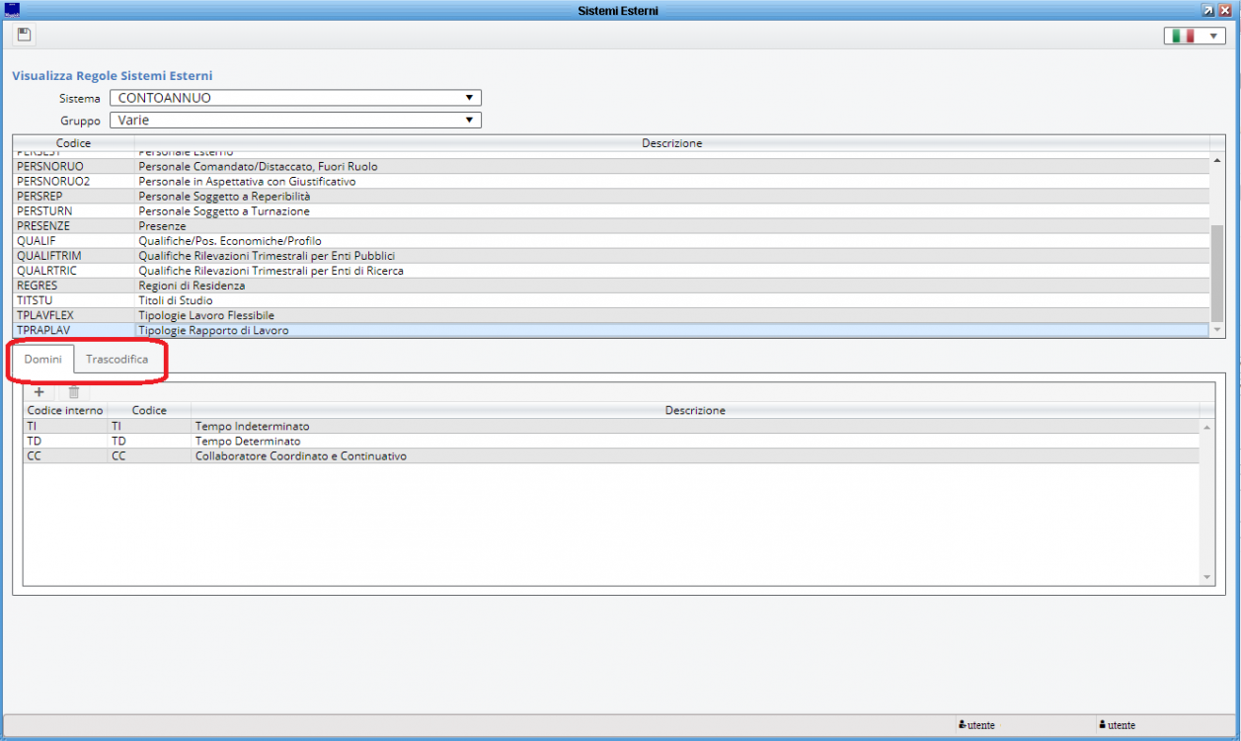Click the Descrizione header of rules table

[x=672, y=143]
